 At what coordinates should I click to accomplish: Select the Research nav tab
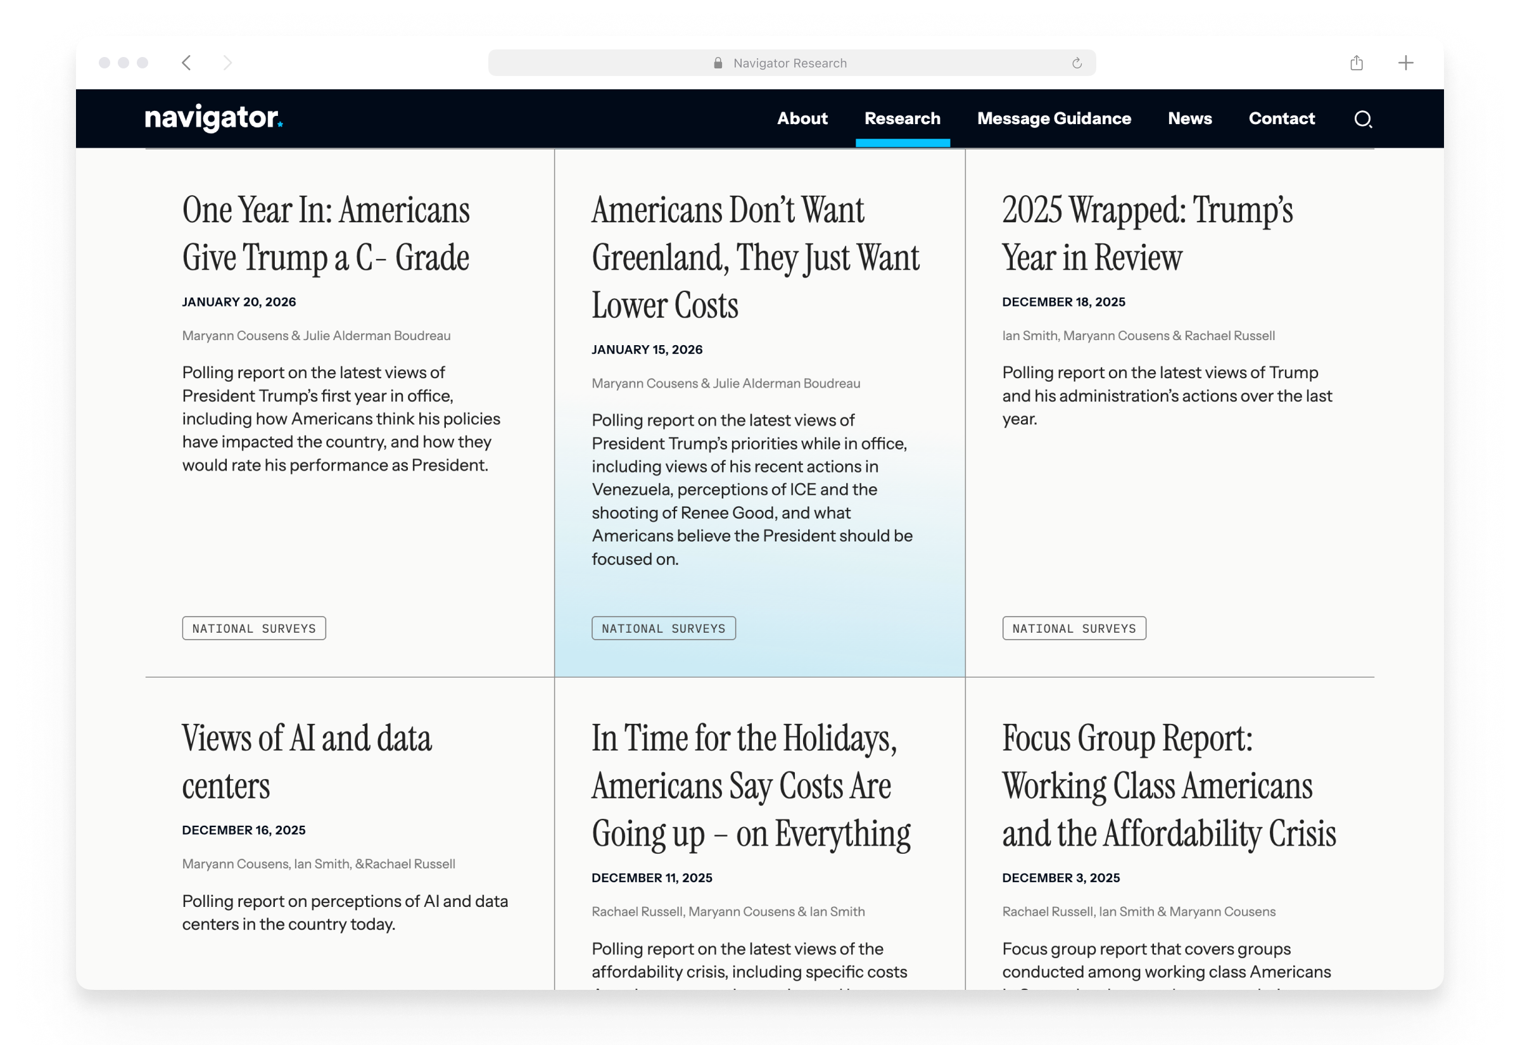pyautogui.click(x=902, y=118)
